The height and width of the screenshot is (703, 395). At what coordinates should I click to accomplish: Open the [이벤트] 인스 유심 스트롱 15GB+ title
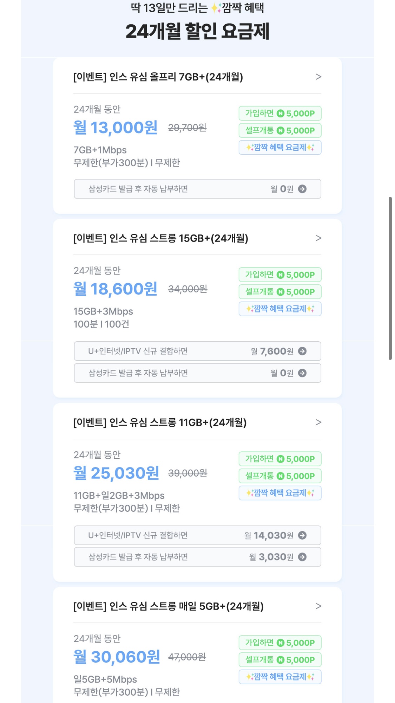[160, 238]
